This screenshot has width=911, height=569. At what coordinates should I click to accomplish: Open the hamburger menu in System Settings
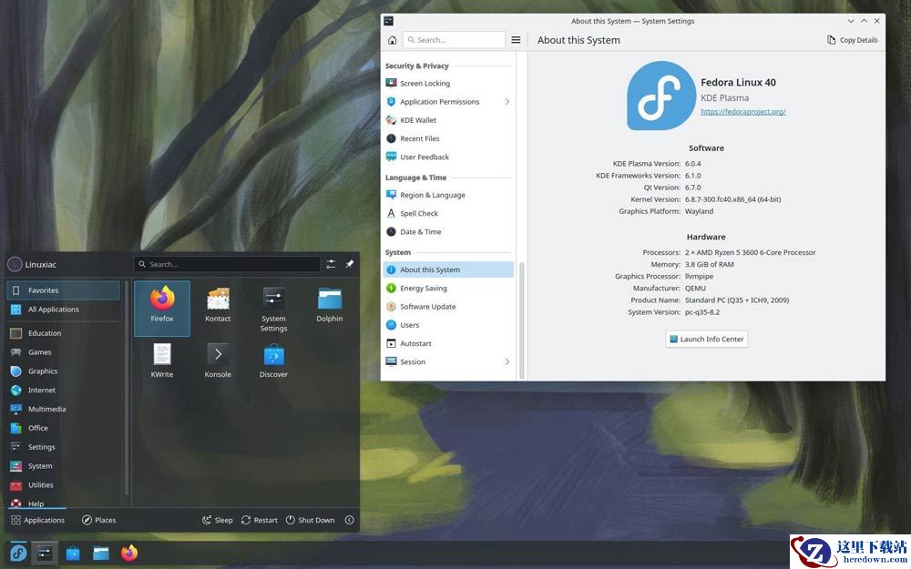516,40
